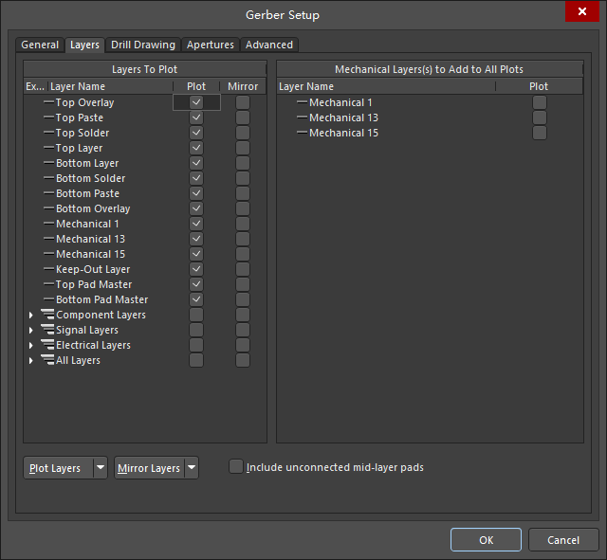
Task: Expand the Electrical Layers group
Action: coord(31,345)
